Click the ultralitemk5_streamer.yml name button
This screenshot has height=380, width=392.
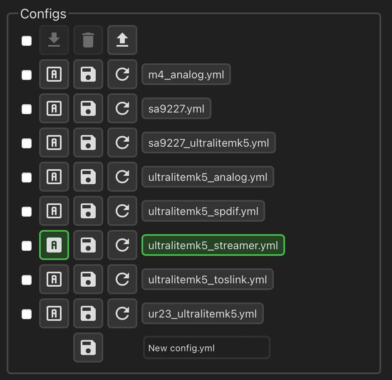[x=213, y=245]
